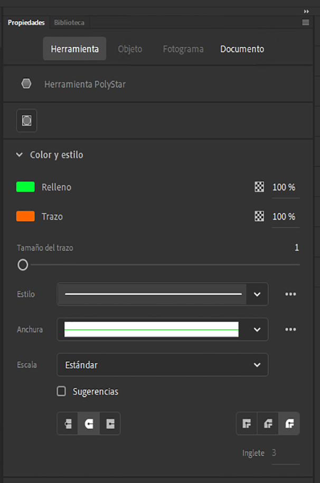Screen dimensions: 320x483
Task: Select the flat (none) cap icon
Action: pos(68,424)
